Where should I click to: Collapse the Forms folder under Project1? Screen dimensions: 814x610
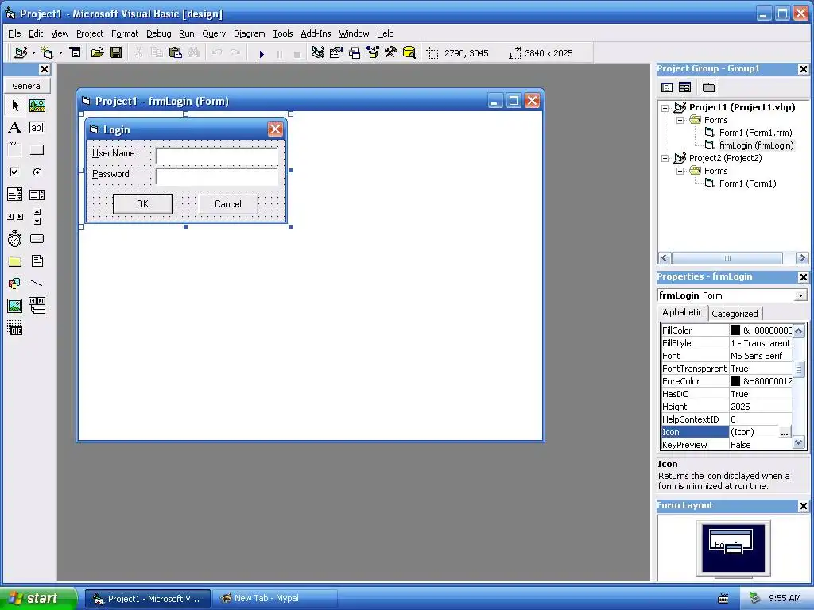(x=680, y=121)
